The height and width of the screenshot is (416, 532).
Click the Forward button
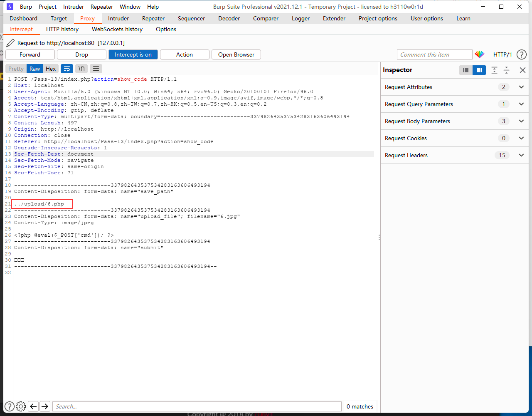pos(30,54)
